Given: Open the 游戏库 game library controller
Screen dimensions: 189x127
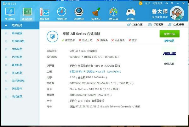Looking at the screenshot, I should pyautogui.click(x=131, y=14).
